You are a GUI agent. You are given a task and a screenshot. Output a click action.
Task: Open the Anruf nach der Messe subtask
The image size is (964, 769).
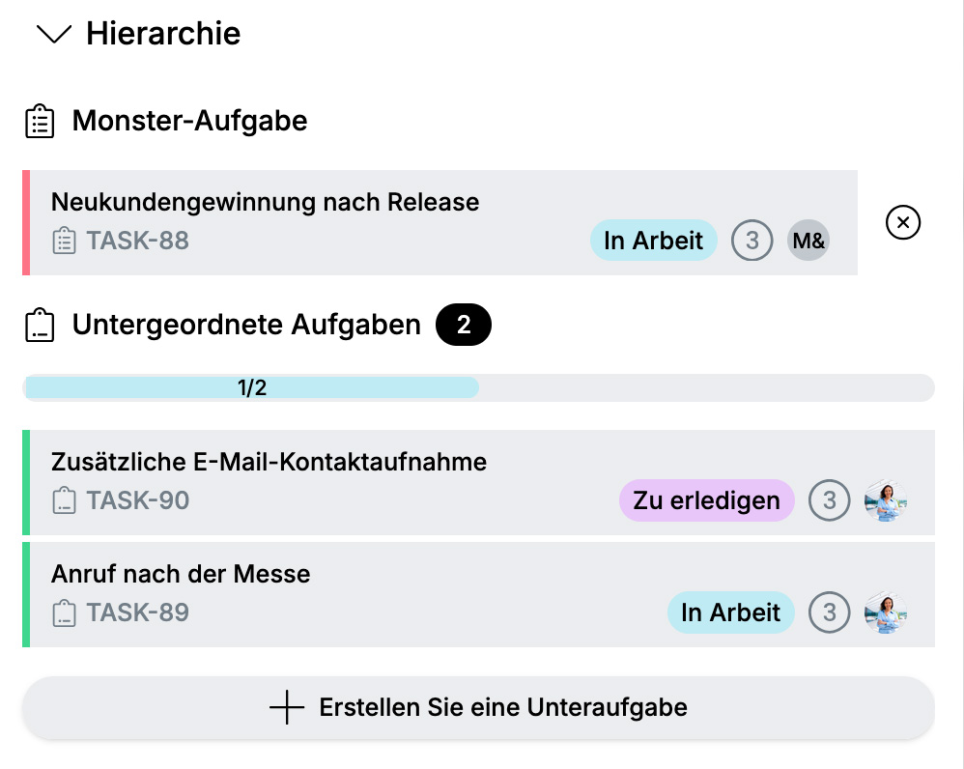click(478, 594)
